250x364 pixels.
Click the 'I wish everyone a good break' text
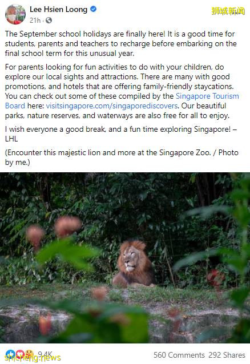tap(121, 134)
